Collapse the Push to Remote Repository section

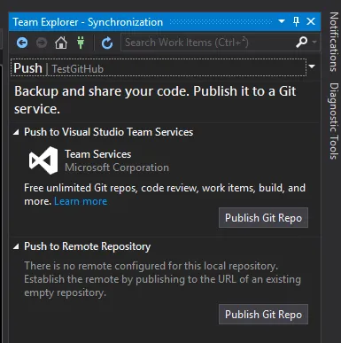point(16,246)
